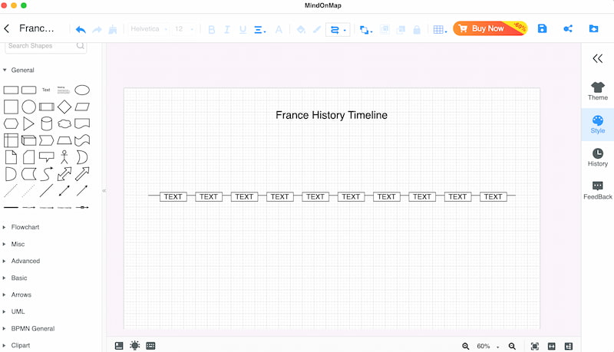
Task: Click the line color pen icon
Action: 317,29
